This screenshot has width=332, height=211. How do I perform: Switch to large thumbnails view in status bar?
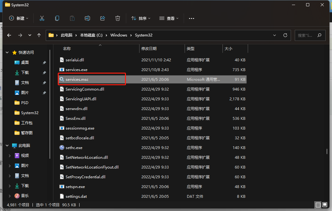click(x=325, y=205)
